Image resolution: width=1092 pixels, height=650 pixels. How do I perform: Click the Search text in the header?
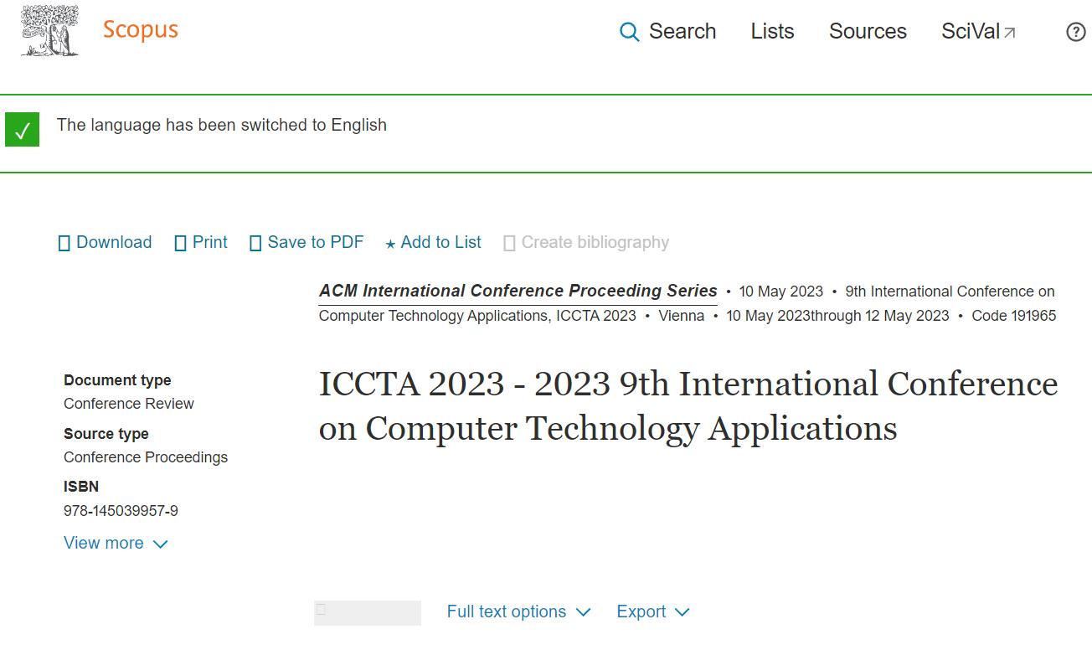pos(682,32)
